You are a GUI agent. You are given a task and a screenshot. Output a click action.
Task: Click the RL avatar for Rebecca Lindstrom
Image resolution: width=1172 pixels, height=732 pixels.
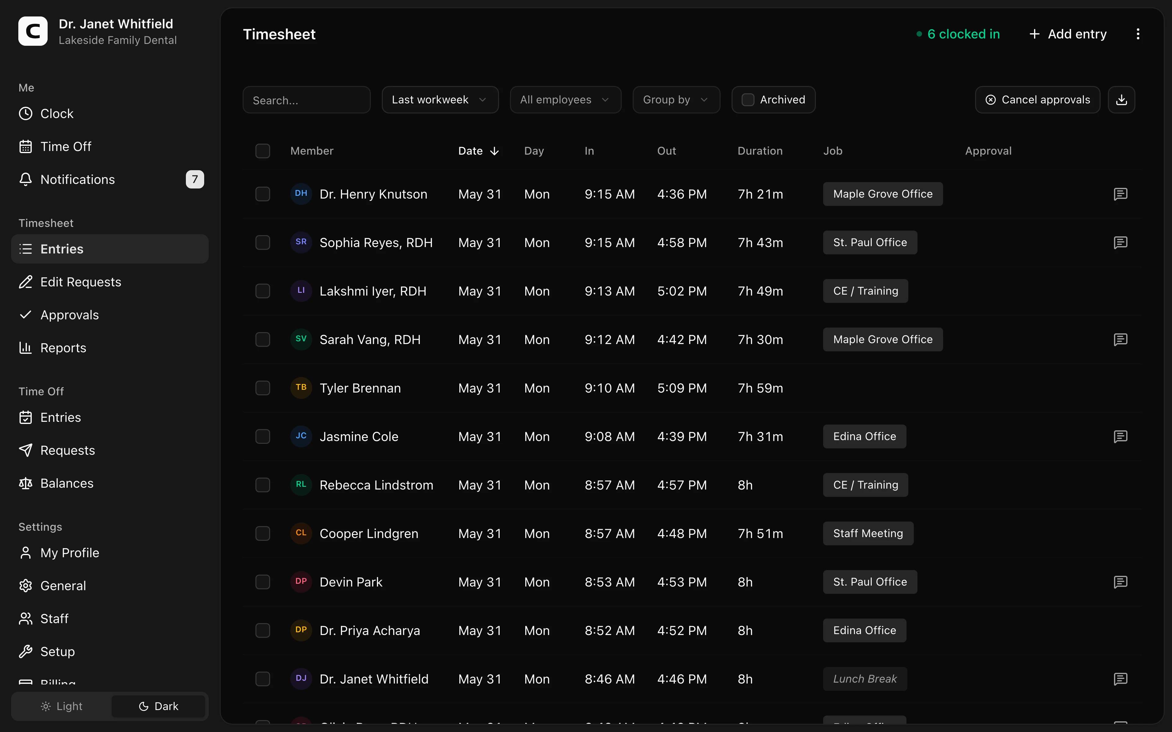point(301,485)
